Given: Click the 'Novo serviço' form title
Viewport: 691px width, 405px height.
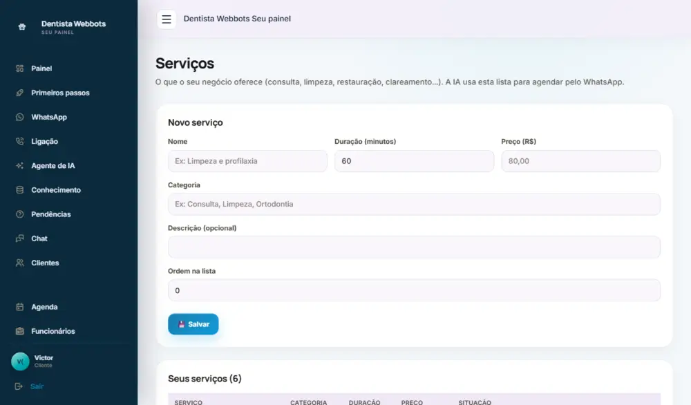Looking at the screenshot, I should coord(196,122).
